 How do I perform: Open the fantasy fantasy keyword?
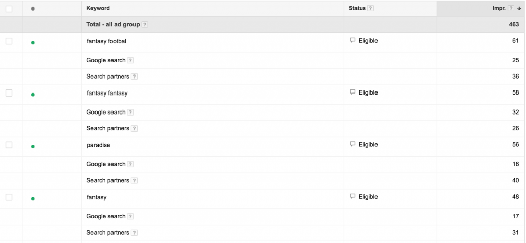107,93
